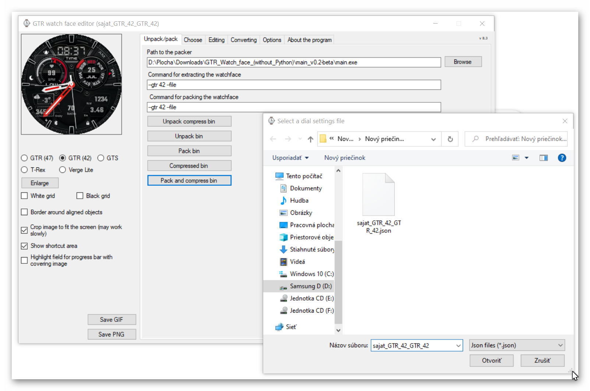Click the Jednotka CD (F:) disc icon
The width and height of the screenshot is (590, 391).
283,310
